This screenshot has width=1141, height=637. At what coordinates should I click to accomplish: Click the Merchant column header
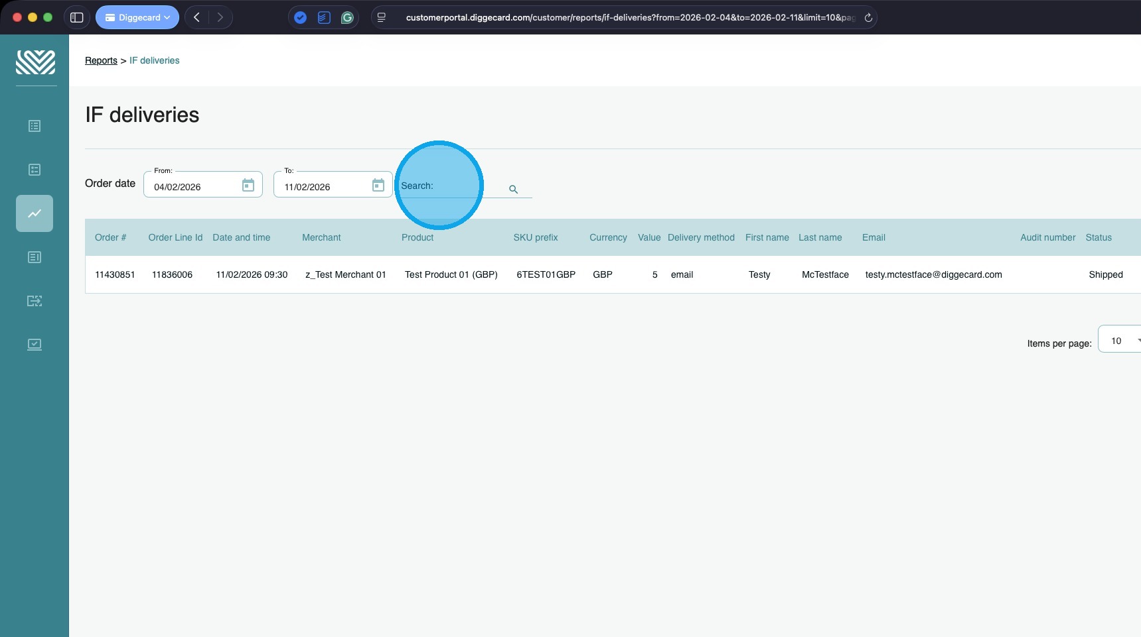click(x=321, y=237)
